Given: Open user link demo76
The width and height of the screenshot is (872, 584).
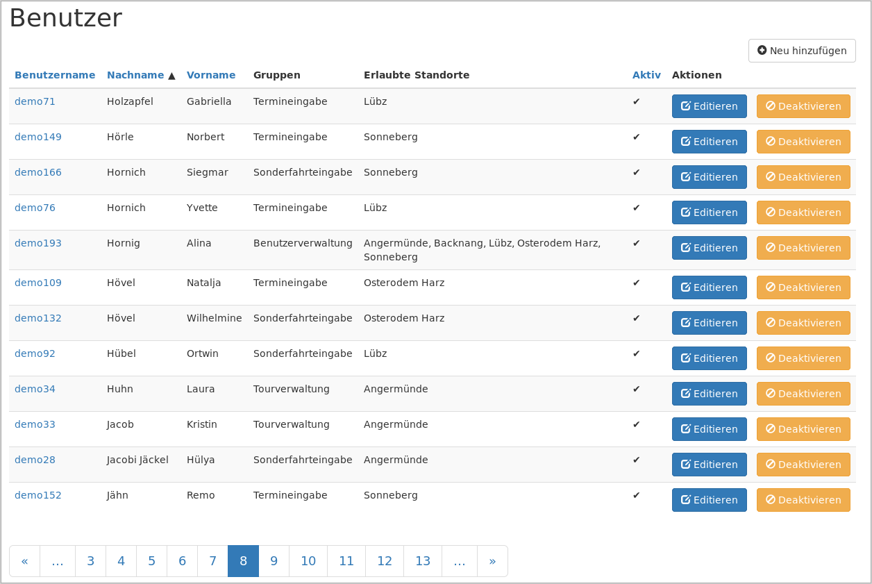Looking at the screenshot, I should click(35, 208).
